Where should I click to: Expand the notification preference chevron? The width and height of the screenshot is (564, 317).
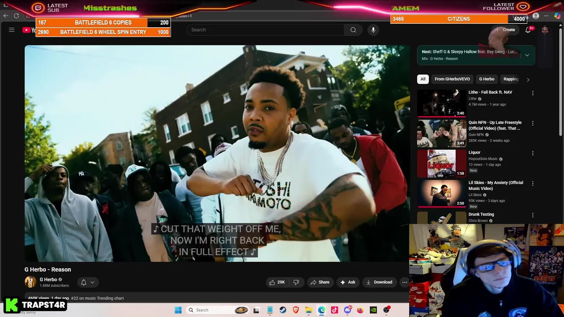coord(93,282)
